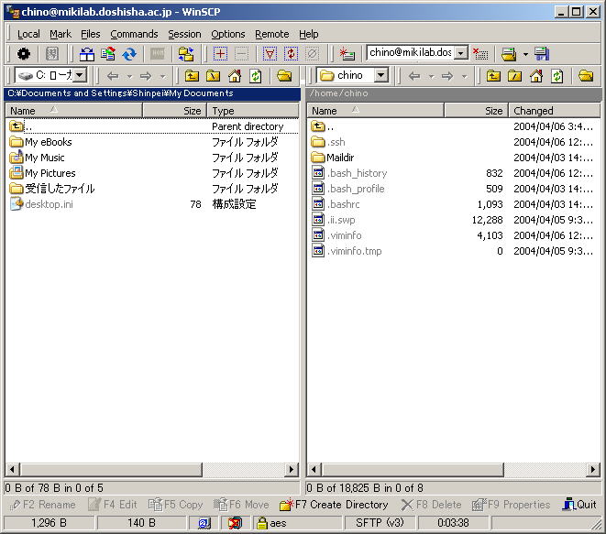Viewport: 606px width, 534px height.
Task: Click F2 Rename button
Action: tap(42, 505)
